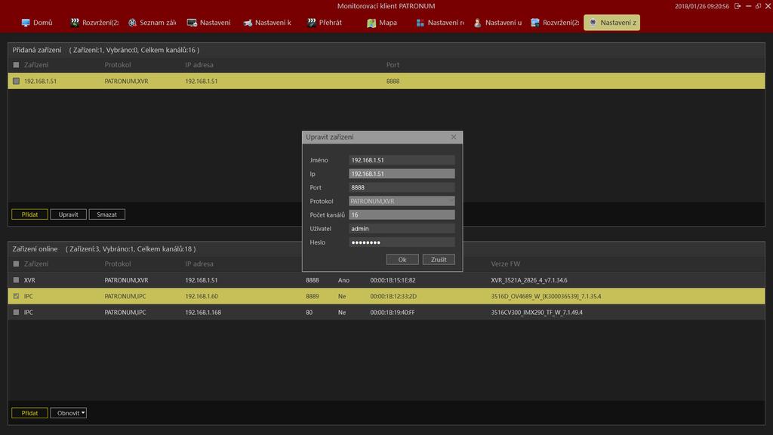Open the Nastavení k camera tab
Screen dimensions: 773x435
pos(267,23)
